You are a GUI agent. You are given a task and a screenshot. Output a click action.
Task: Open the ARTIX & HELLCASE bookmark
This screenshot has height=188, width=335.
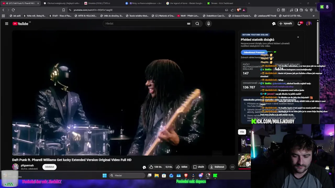(85, 16)
